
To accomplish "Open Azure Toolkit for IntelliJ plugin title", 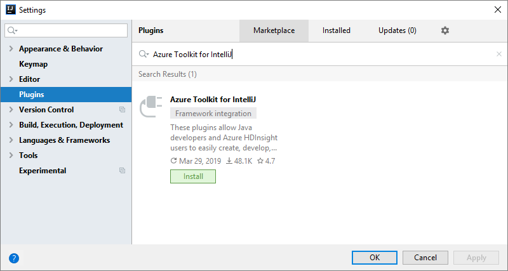I will (213, 100).
